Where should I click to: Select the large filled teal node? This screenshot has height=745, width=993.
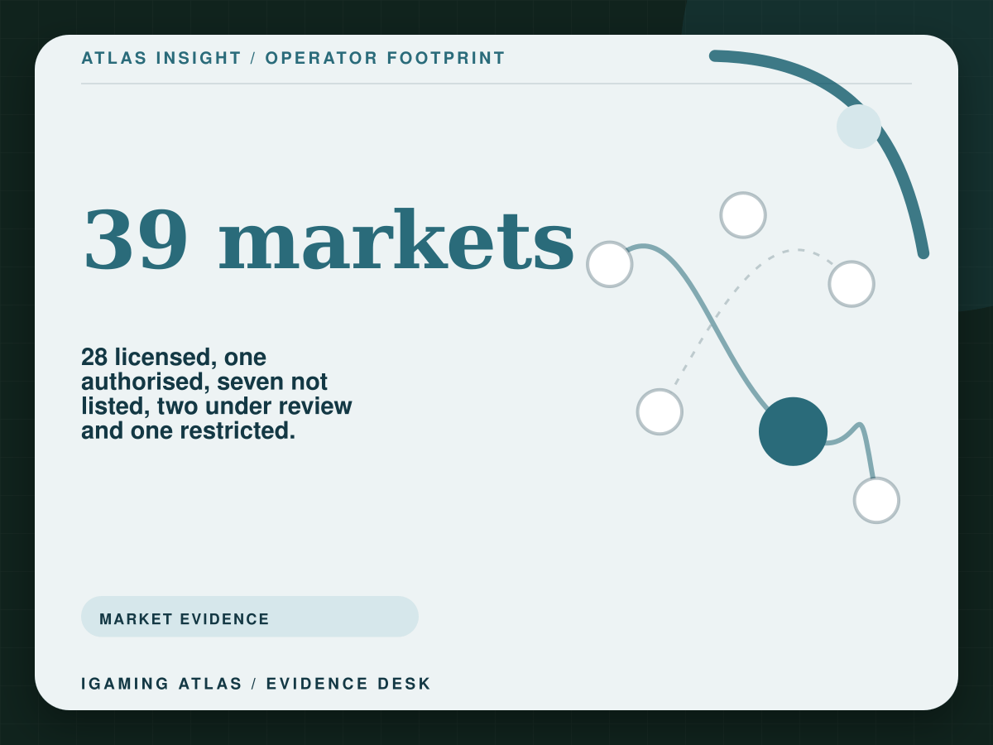[x=793, y=431]
